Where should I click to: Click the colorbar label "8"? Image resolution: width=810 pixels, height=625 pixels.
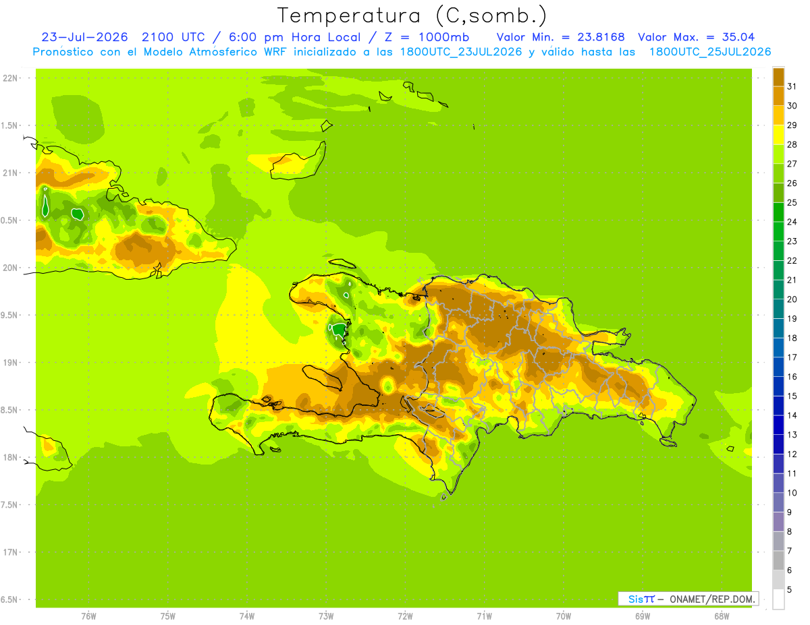click(789, 531)
